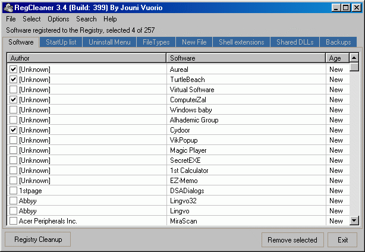Image resolution: width=365 pixels, height=252 pixels.
Task: Switch to the Uninstall Menu tab
Action: click(x=109, y=42)
